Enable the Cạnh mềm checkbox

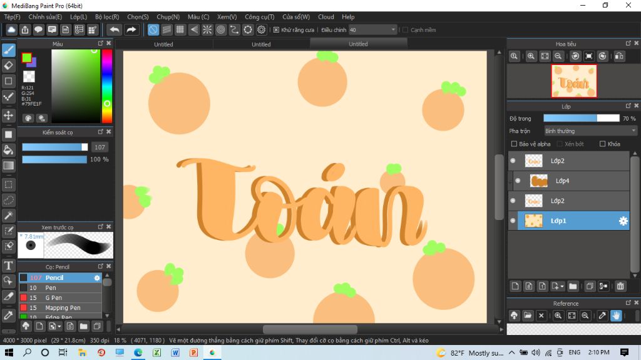[406, 30]
